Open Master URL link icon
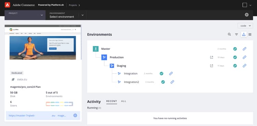The width and height of the screenshot is (257, 126). pyautogui.click(x=244, y=49)
